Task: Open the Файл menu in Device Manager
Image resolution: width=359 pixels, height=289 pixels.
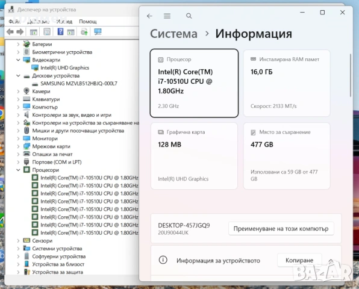Action: click(14, 22)
